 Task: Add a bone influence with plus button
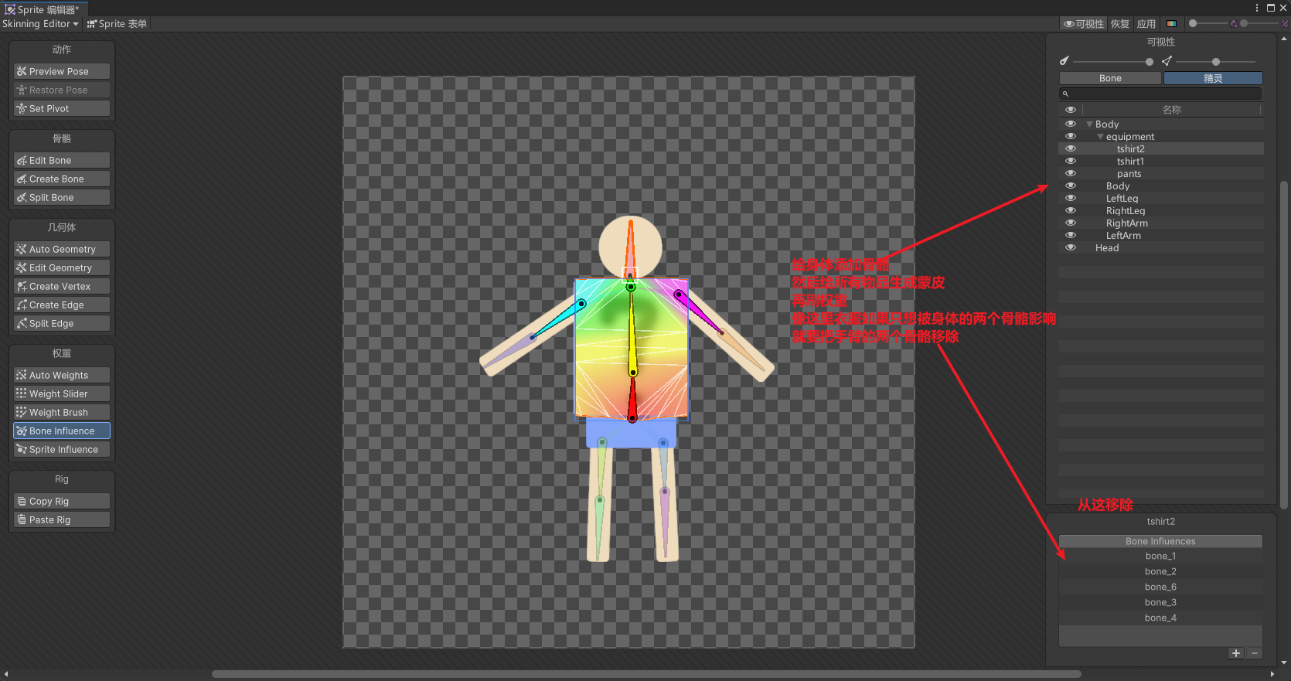1236,653
